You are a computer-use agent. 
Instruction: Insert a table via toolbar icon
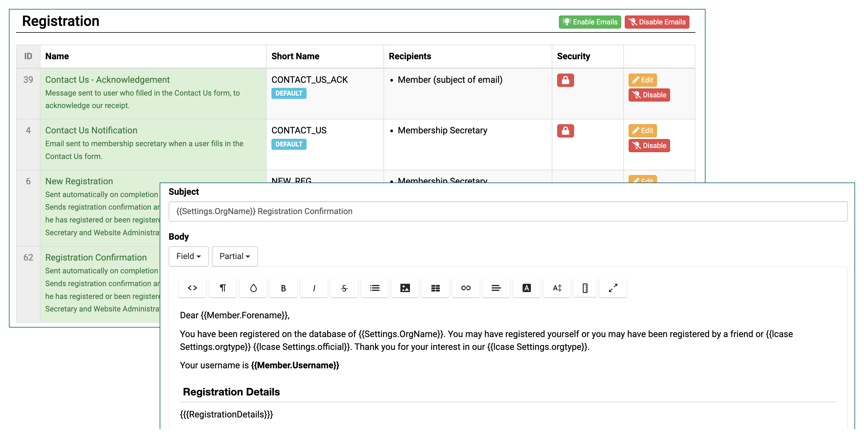[x=435, y=288]
